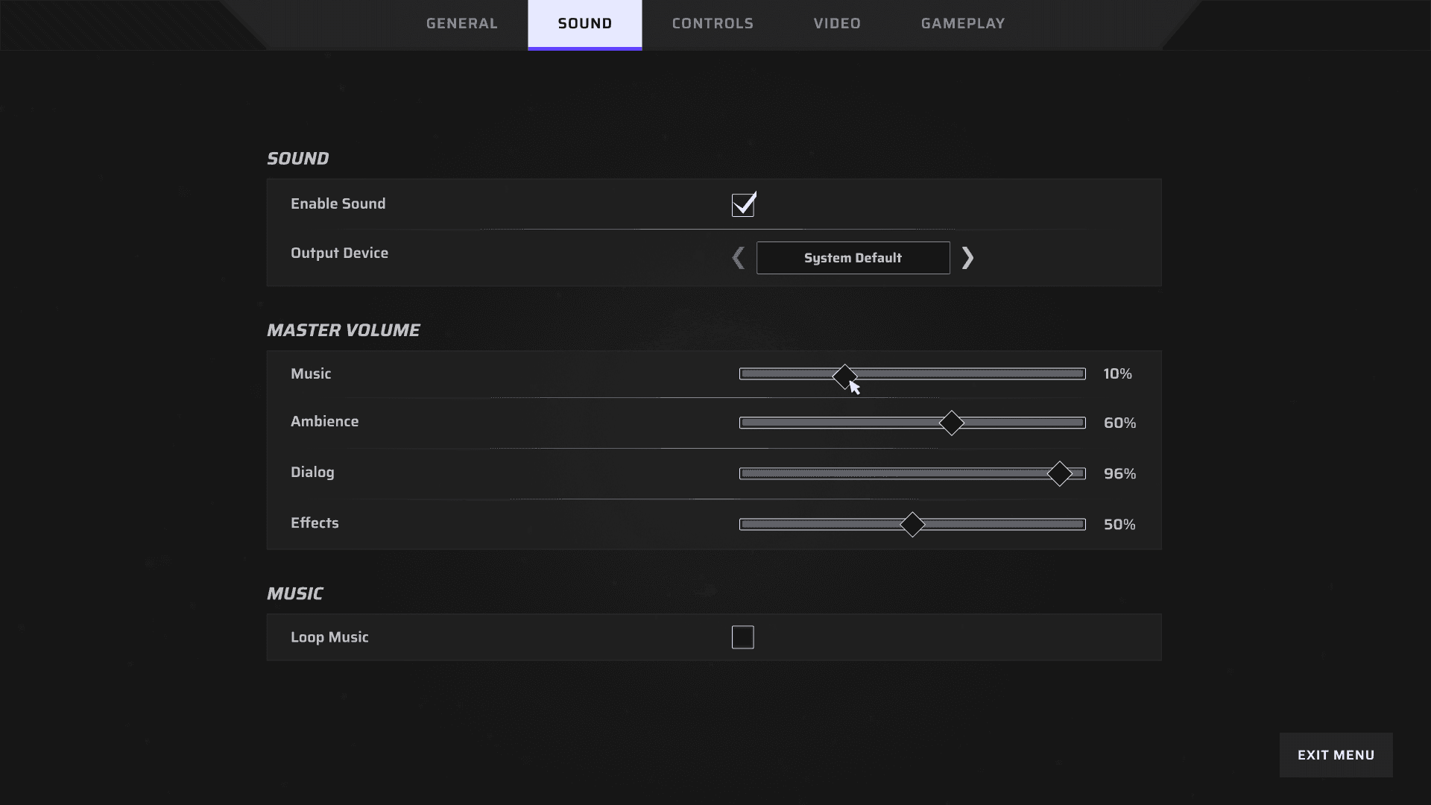Enable the Loop Music checkbox
The width and height of the screenshot is (1431, 805).
click(743, 637)
